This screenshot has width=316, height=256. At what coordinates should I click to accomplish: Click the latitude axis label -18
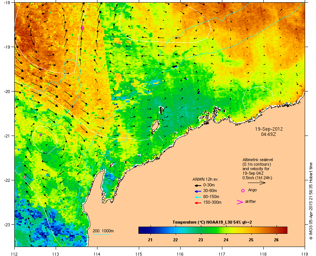[7, 3]
